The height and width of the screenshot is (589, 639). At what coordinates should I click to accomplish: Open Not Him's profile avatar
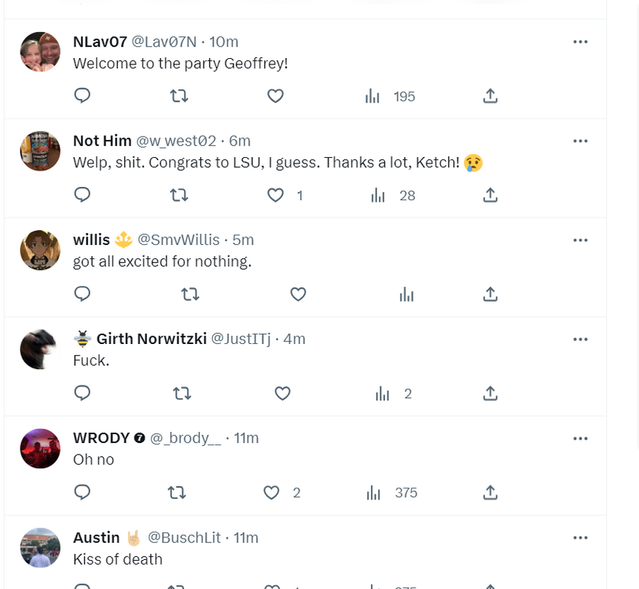click(x=40, y=151)
